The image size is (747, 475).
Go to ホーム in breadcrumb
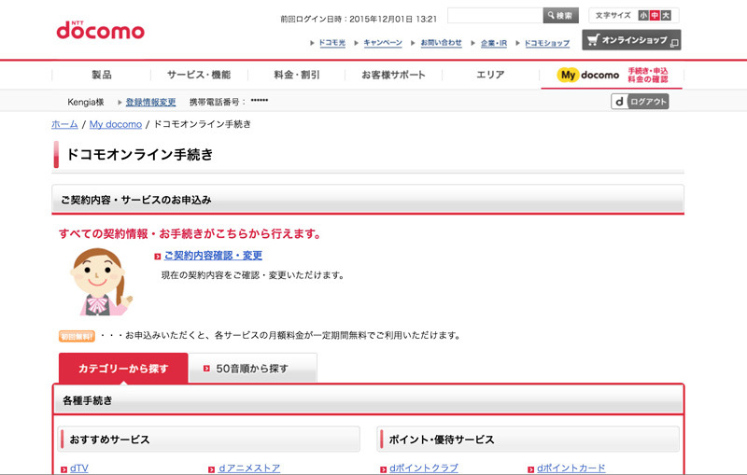[64, 124]
